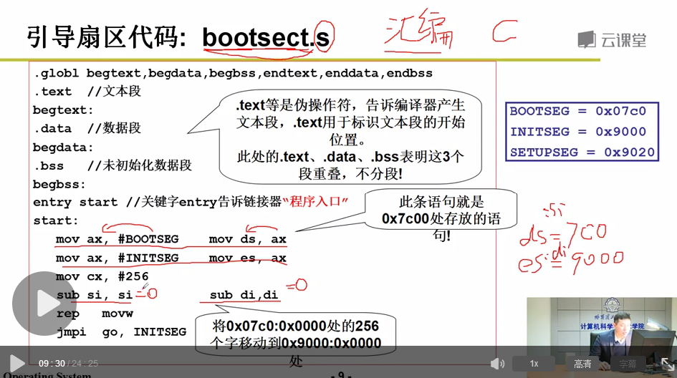This screenshot has width=677, height=378.
Task: Click 'mov ax, #BOOTSEG' instruction
Action: point(117,239)
